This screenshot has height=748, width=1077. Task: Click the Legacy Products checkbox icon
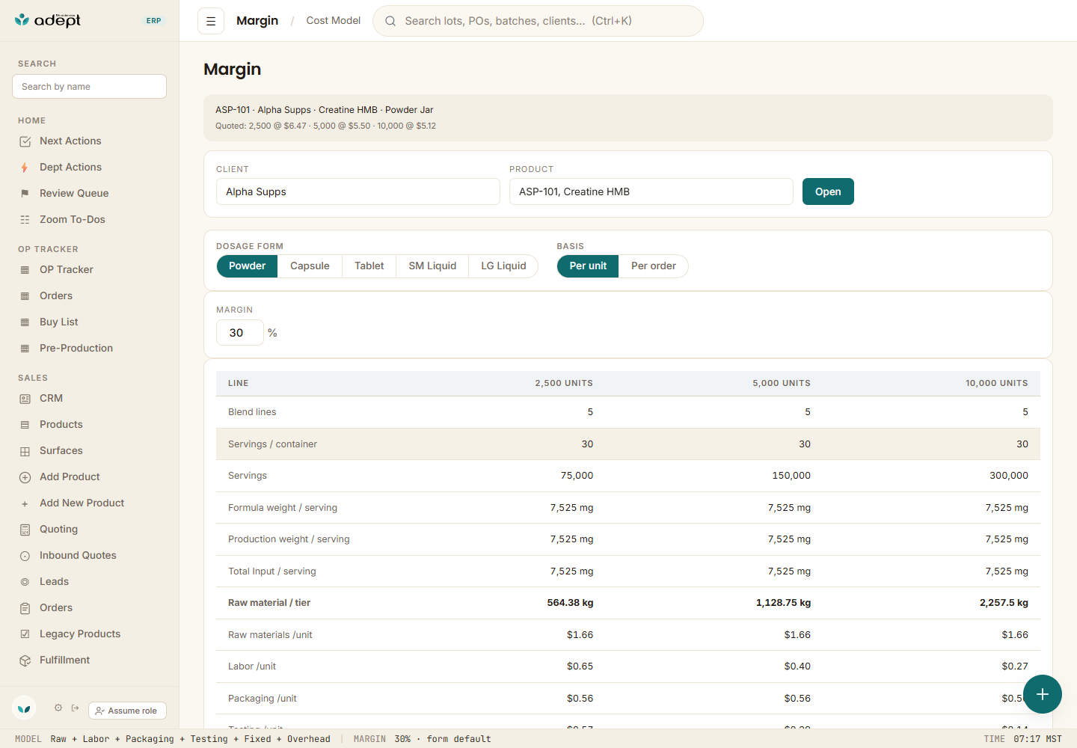25,634
